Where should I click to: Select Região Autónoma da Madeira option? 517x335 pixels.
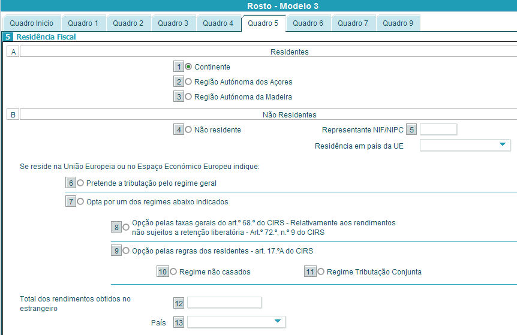(x=188, y=96)
